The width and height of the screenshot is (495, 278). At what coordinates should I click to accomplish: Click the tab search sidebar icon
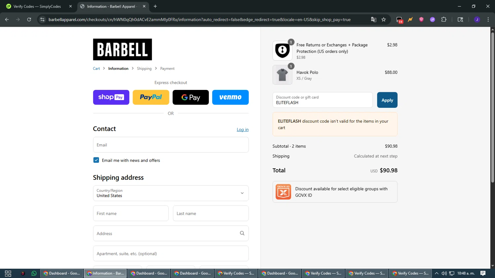coord(460,19)
